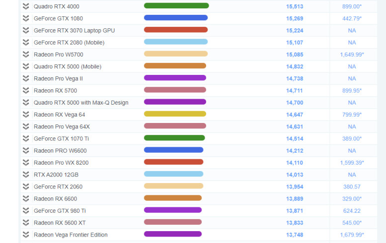Image resolution: width=386 pixels, height=243 pixels.
Task: Open the Quadro RTX 4000 link
Action: click(x=56, y=6)
